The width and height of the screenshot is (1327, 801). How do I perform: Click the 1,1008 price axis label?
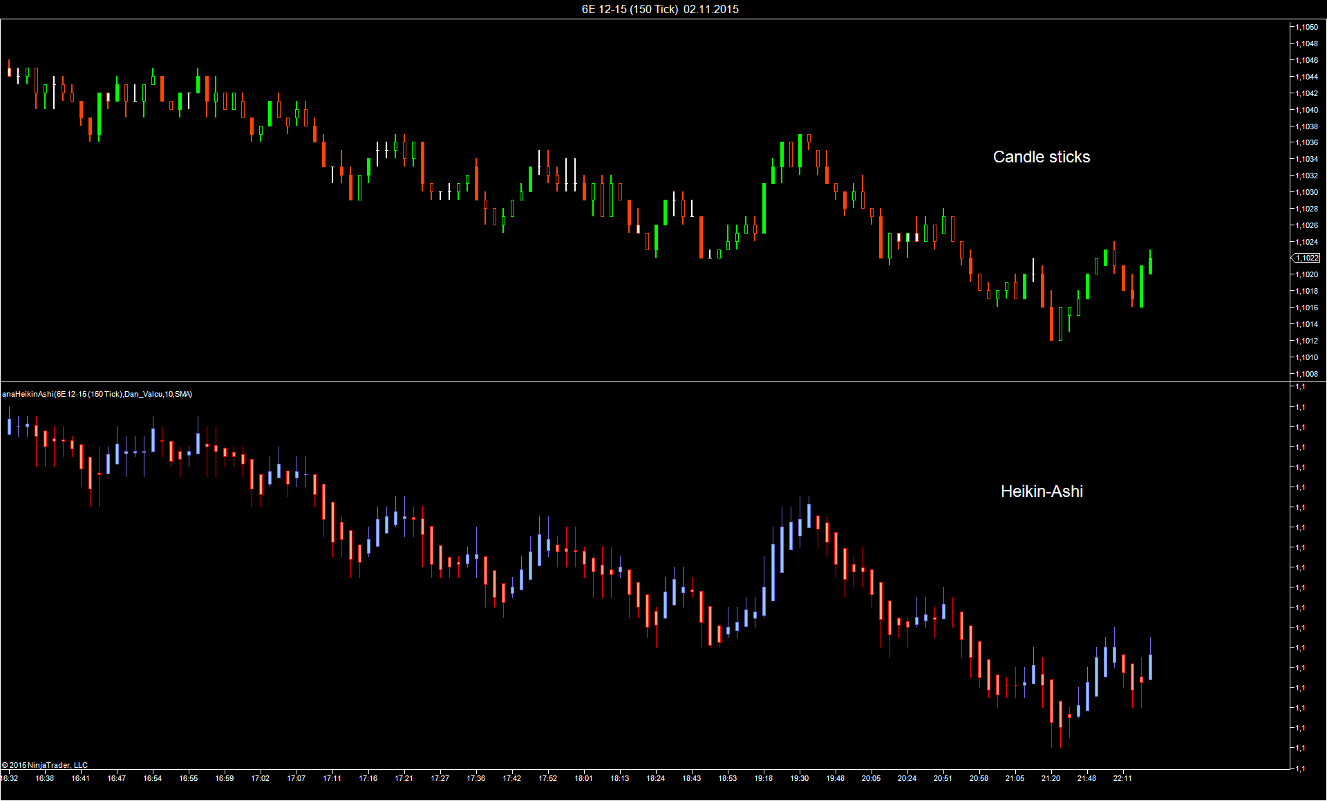pos(1306,374)
